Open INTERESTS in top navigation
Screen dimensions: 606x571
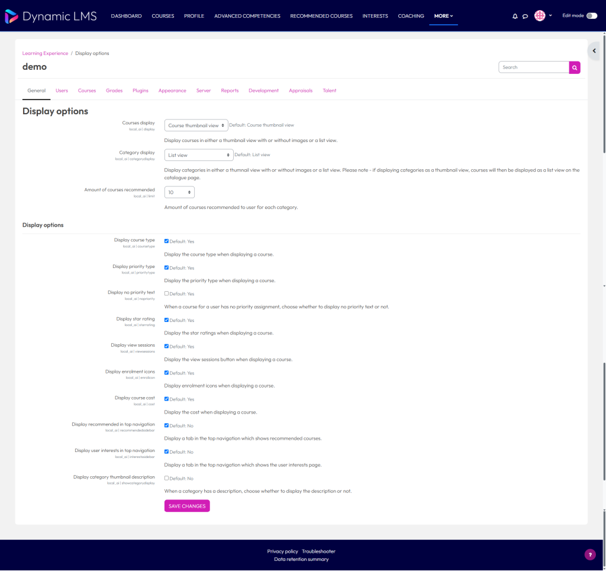pos(375,16)
